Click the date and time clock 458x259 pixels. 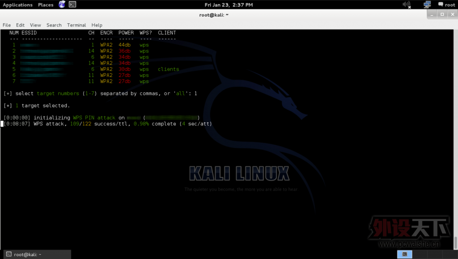pos(229,5)
